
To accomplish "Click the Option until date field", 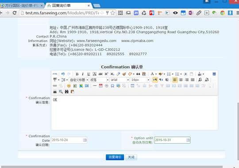I will 172,140.
